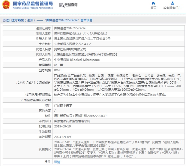
Task: Click the 产品储存条件及有效期 label
Action: [36, 100]
